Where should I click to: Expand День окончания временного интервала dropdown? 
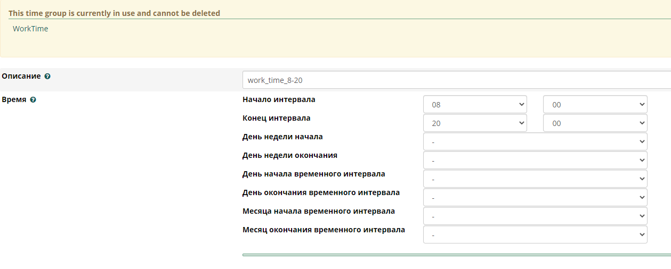[x=535, y=198]
